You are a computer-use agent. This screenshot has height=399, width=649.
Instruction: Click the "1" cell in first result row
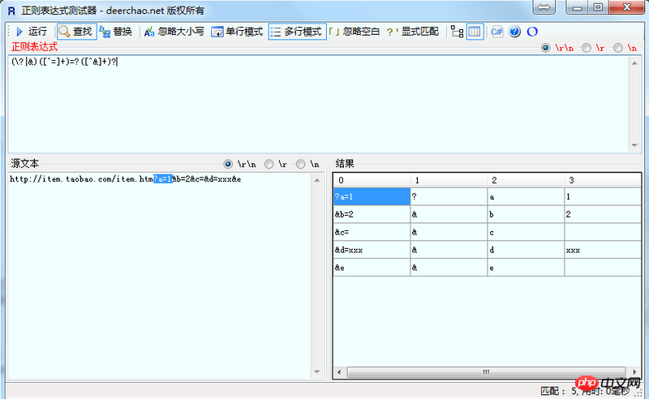pyautogui.click(x=603, y=196)
